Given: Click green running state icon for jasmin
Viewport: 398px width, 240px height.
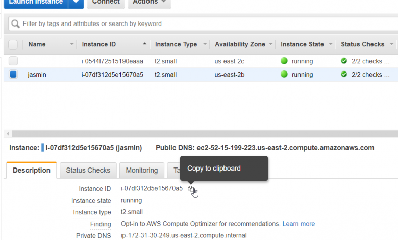Looking at the screenshot, I should click(284, 75).
